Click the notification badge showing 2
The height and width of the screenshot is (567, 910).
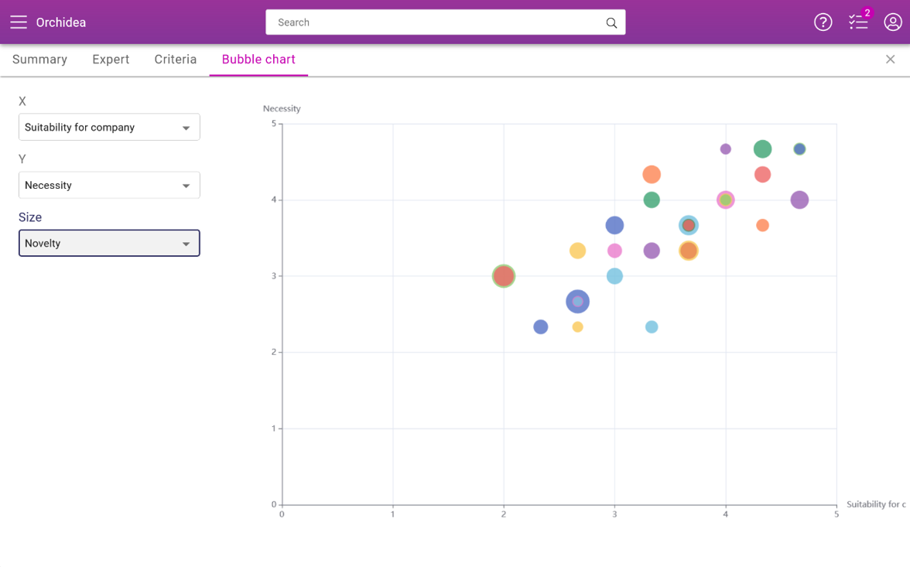pos(867,13)
